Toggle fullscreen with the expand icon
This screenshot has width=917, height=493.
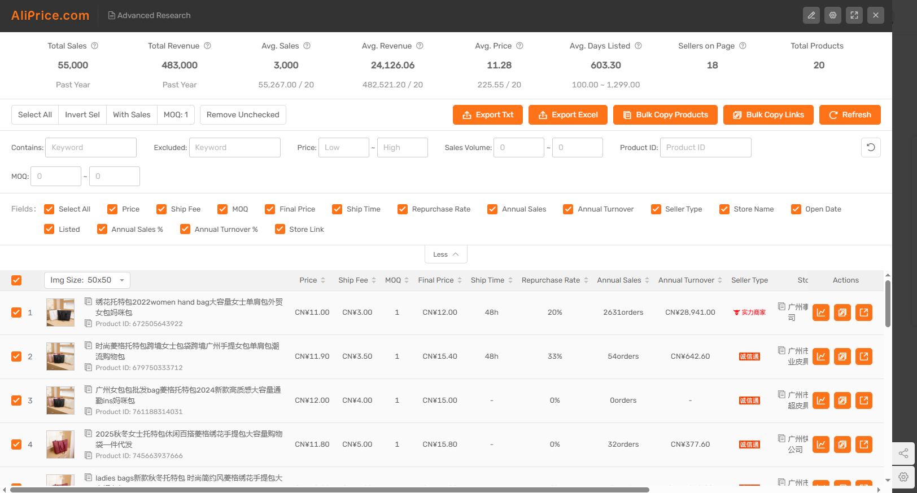point(854,15)
